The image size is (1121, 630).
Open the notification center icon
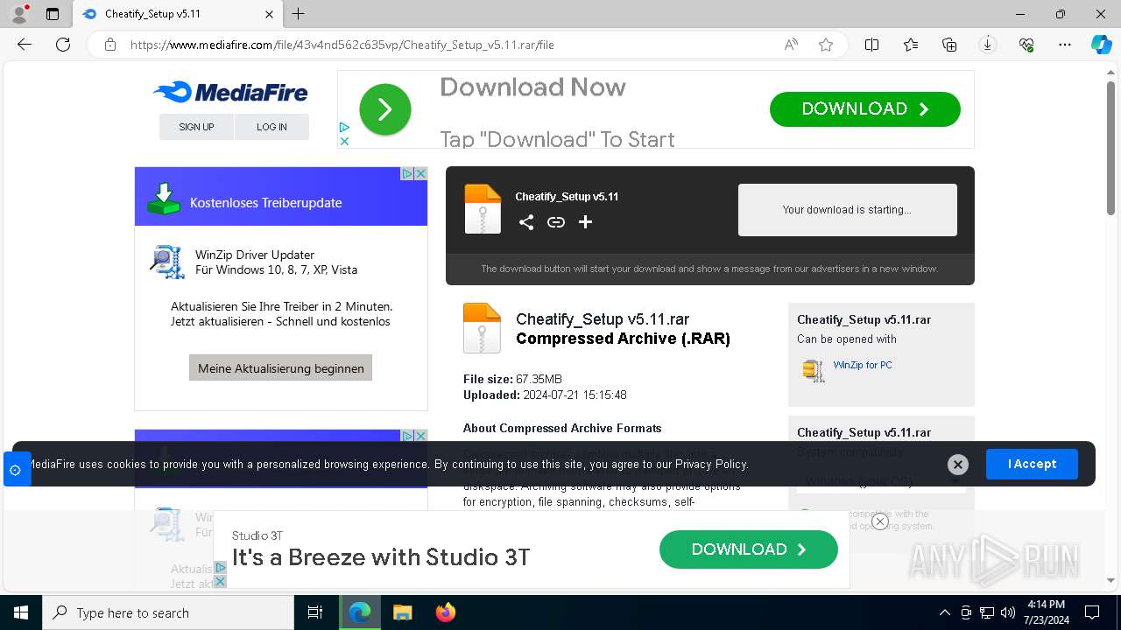pos(1092,612)
